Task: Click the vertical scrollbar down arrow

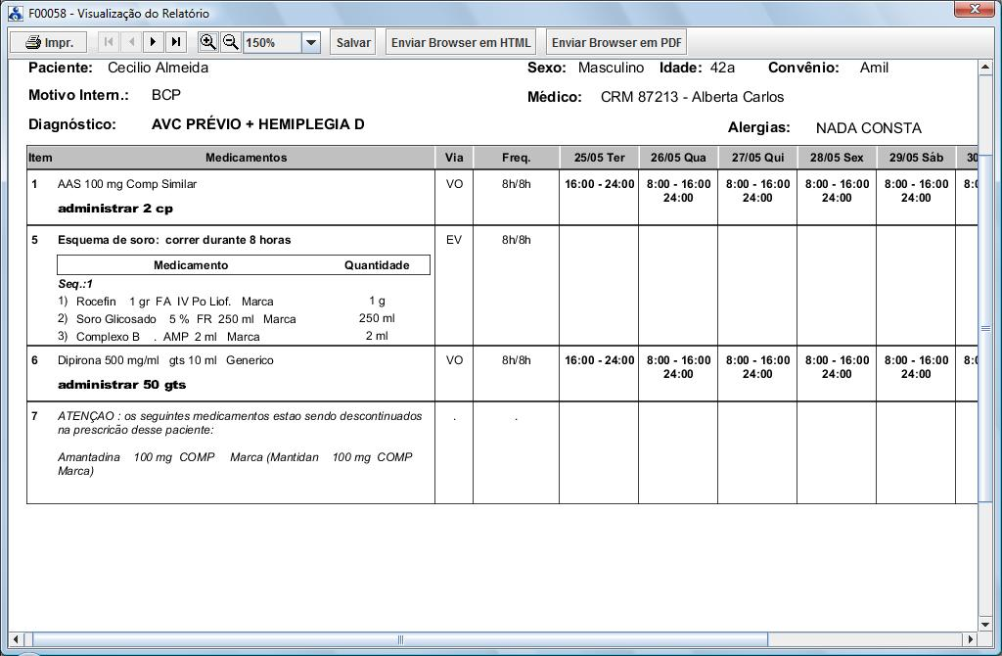Action: point(985,624)
